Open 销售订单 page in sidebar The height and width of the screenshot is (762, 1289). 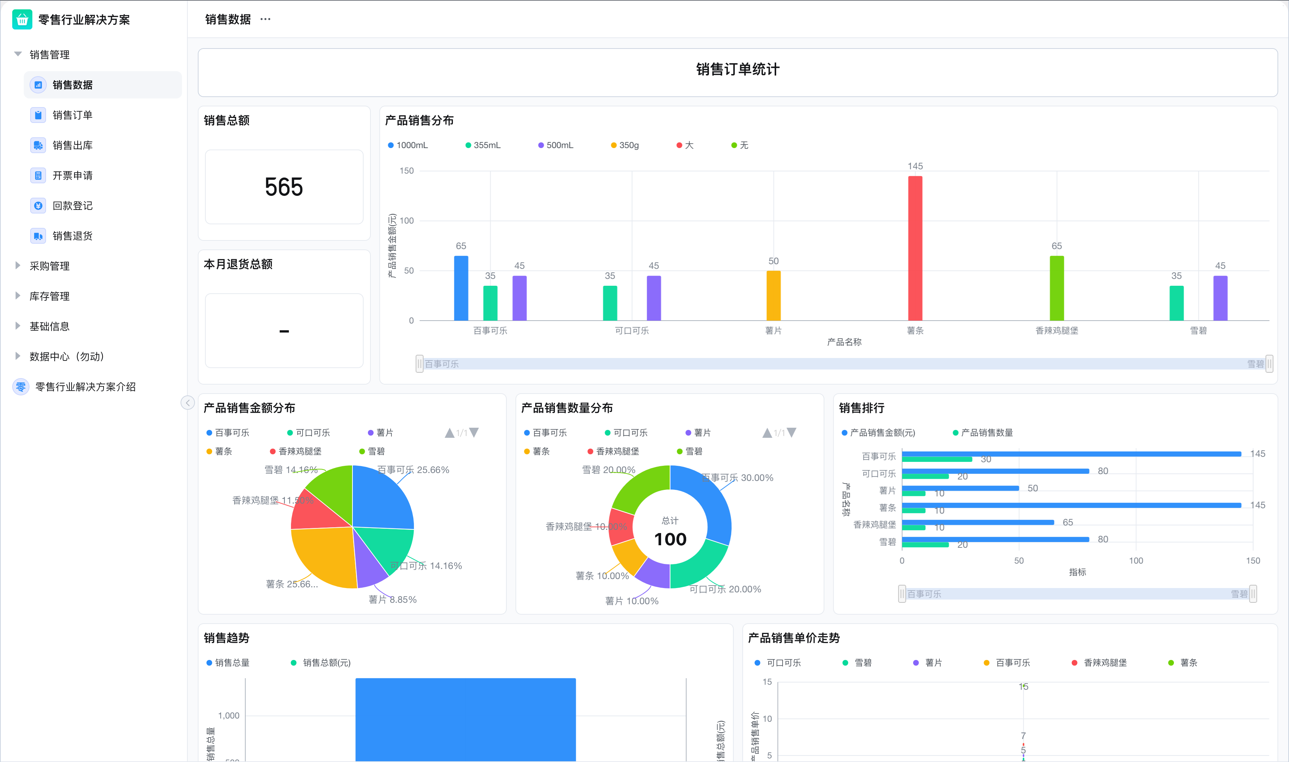(103, 115)
